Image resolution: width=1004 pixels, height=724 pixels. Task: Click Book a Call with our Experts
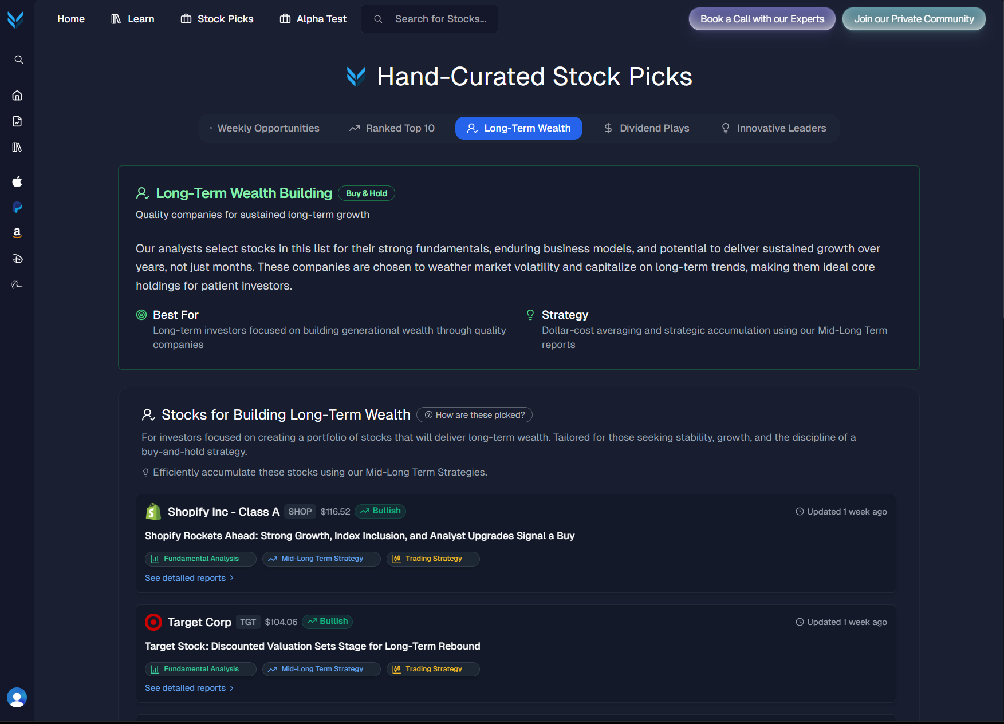(762, 18)
